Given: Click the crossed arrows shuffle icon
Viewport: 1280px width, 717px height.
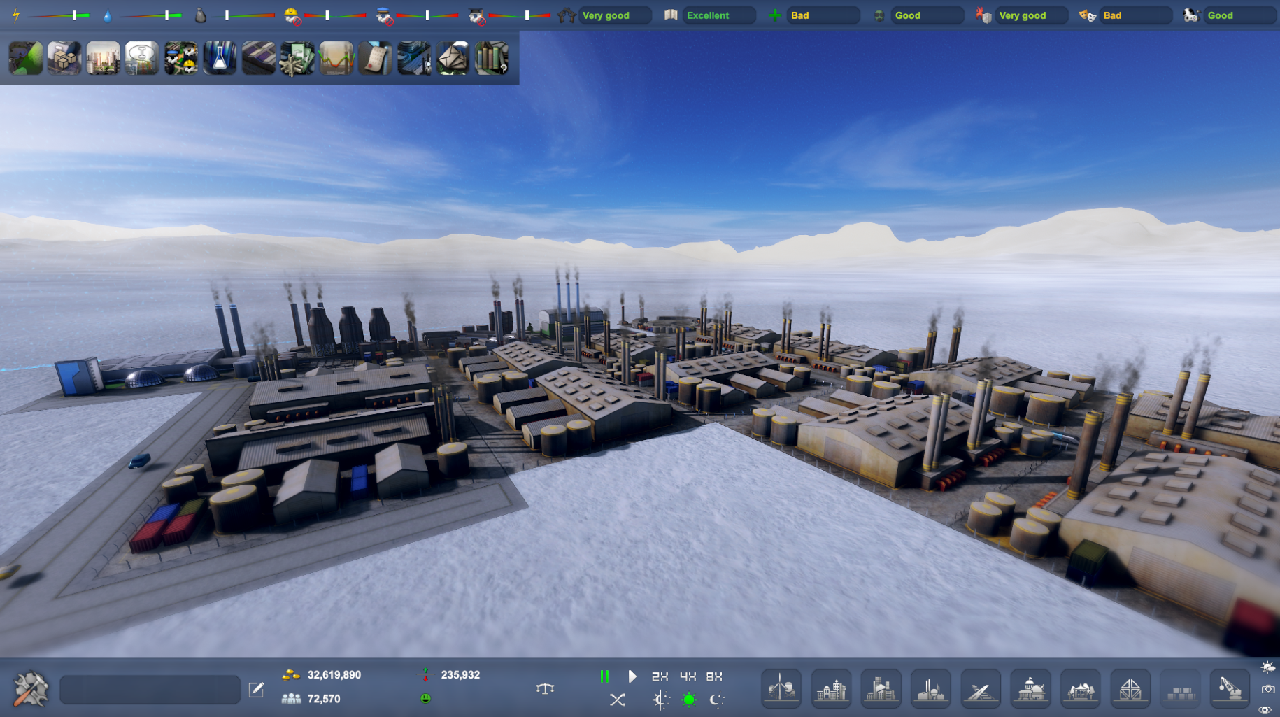Looking at the screenshot, I should point(617,700).
